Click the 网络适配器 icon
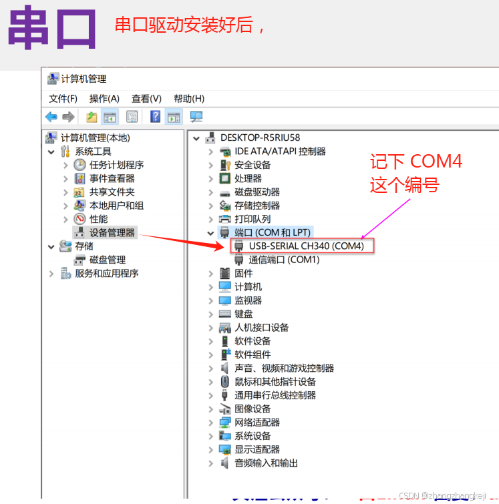 pyautogui.click(x=225, y=423)
